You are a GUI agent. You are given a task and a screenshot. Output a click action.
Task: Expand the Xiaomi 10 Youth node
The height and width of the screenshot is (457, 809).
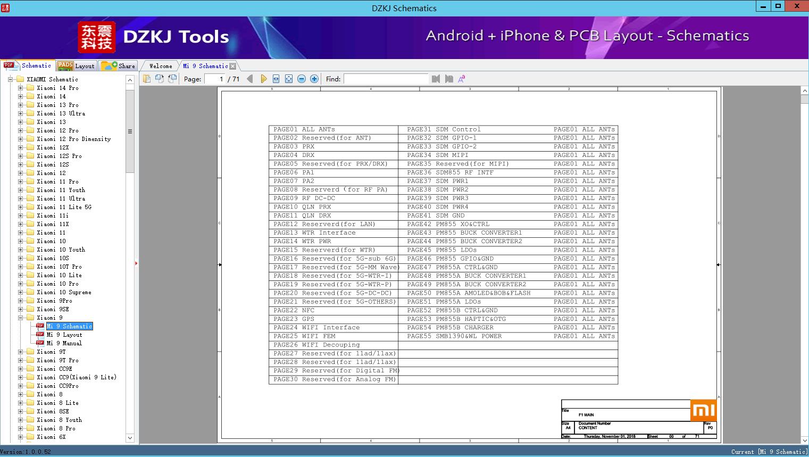pos(21,250)
